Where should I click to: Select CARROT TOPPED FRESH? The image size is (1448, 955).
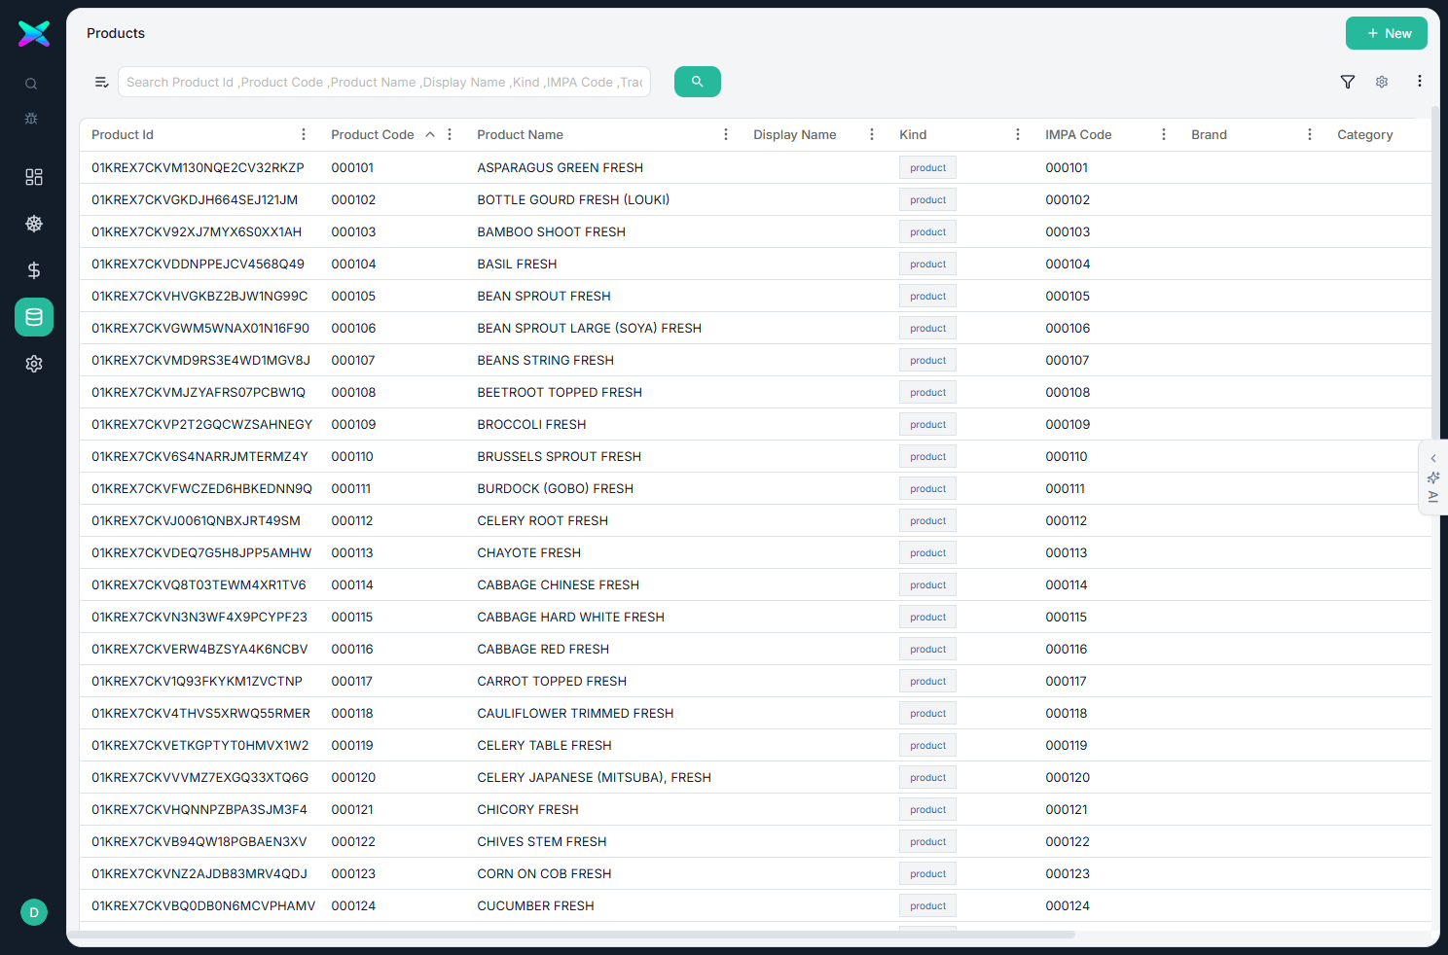[552, 681]
